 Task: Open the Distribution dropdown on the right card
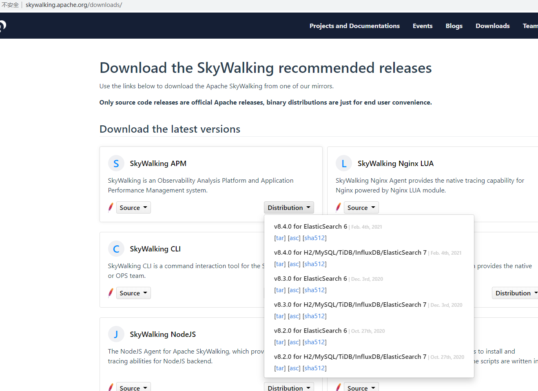(x=515, y=293)
